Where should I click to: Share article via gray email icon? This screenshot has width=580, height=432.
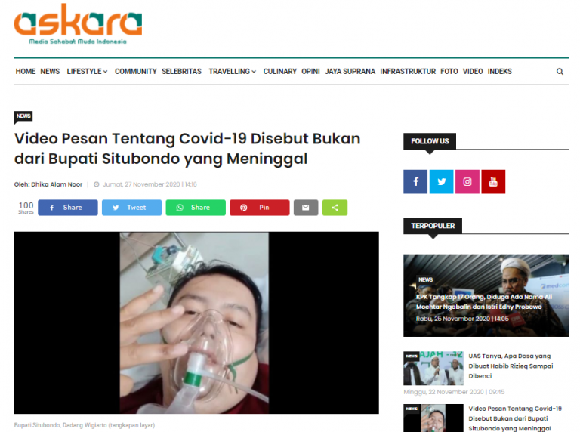tap(306, 208)
